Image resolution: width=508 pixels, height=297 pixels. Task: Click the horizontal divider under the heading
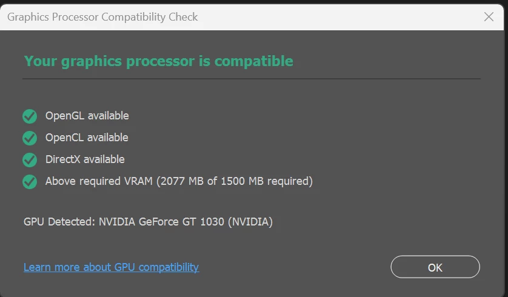click(x=252, y=79)
